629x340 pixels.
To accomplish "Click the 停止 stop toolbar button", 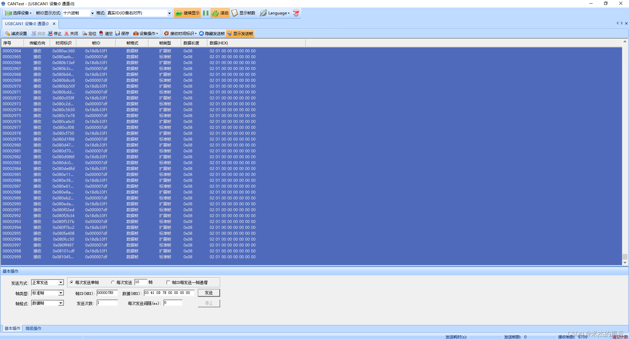I will click(x=55, y=33).
